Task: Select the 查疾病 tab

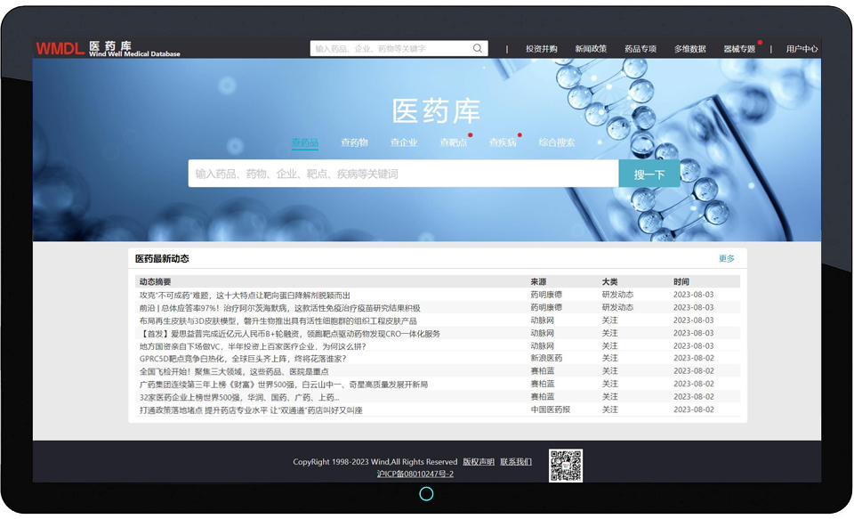Action: [503, 142]
